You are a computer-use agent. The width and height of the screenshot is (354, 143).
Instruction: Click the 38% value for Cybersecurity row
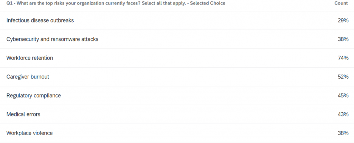tap(343, 39)
